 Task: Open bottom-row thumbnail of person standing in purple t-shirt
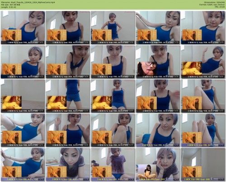113,164
